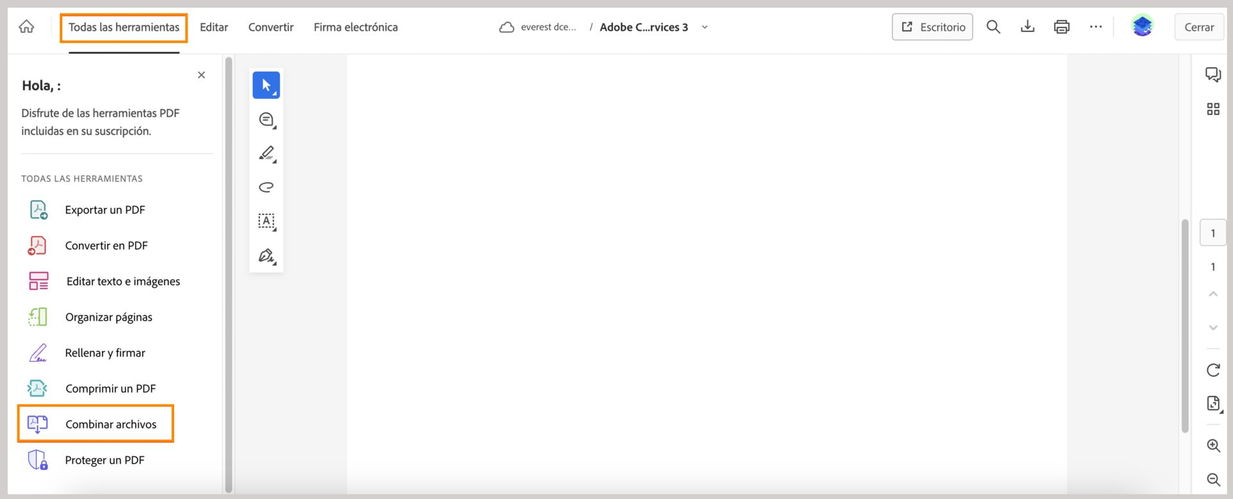The image size is (1233, 499).
Task: Click the Combinar archivos icon
Action: (37, 424)
